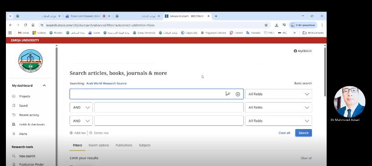This screenshot has height=166, width=372.
Task: Click Clear all in Limit your results
Action: [306, 158]
